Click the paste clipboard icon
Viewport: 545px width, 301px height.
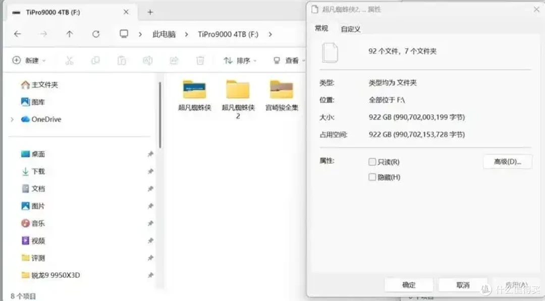point(121,61)
